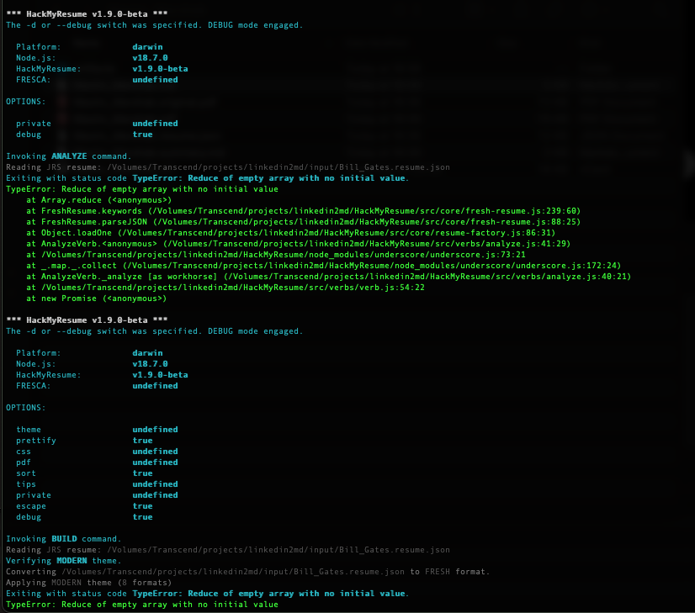Screen dimensions: 695x613
Task: Click the 'css' option label
Action: 24,452
